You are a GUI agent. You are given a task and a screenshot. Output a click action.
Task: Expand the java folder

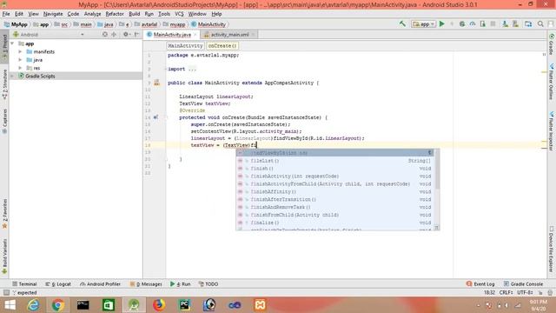pos(20,60)
